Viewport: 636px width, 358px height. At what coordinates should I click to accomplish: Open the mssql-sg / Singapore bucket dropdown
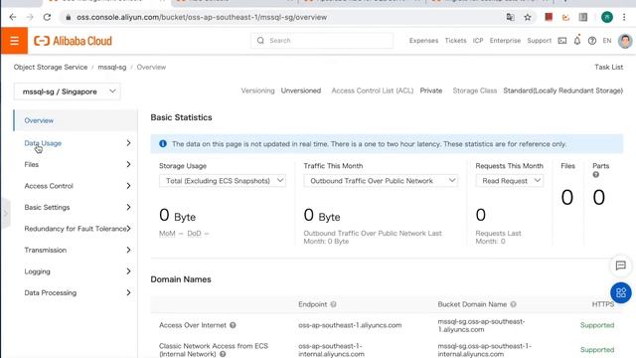click(x=67, y=91)
